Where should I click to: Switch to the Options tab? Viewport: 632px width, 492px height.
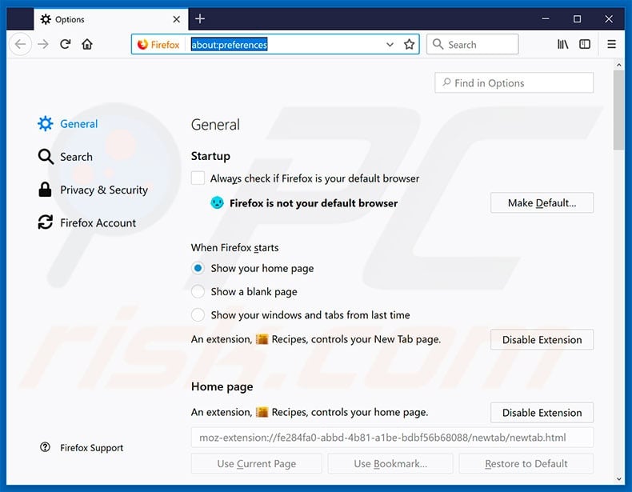click(111, 19)
